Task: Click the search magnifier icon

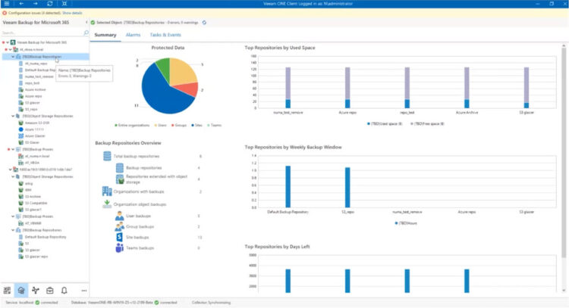Action: click(x=86, y=33)
